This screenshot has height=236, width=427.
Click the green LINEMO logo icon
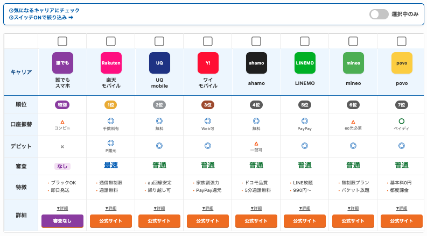[x=305, y=63]
